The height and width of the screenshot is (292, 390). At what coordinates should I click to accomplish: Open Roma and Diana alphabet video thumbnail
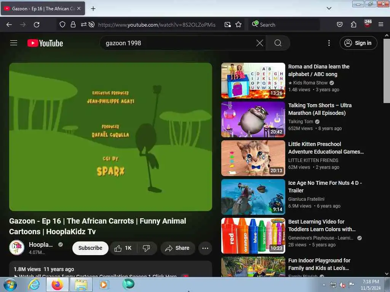coord(253,81)
